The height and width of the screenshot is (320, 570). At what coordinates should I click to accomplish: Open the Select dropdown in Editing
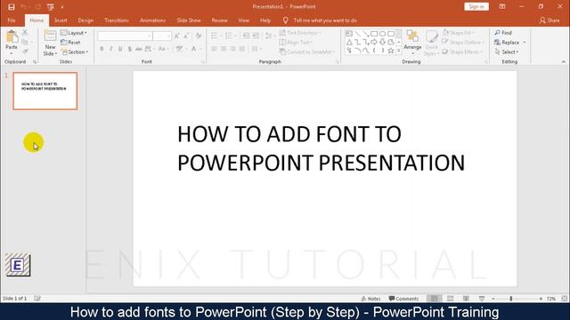point(507,52)
